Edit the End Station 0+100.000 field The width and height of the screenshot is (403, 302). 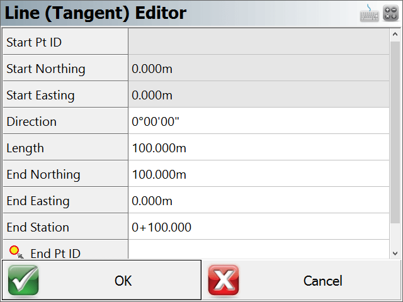pyautogui.click(x=259, y=226)
